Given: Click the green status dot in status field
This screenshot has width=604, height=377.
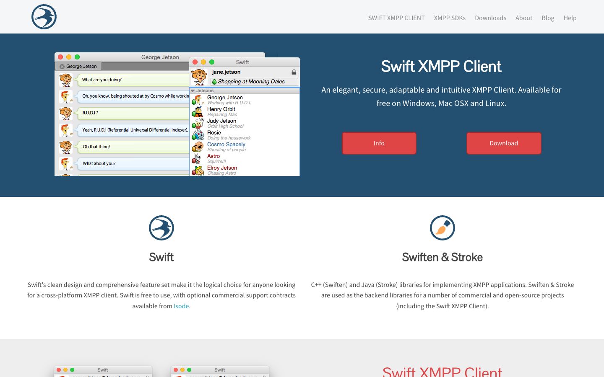Looking at the screenshot, I should tap(214, 82).
